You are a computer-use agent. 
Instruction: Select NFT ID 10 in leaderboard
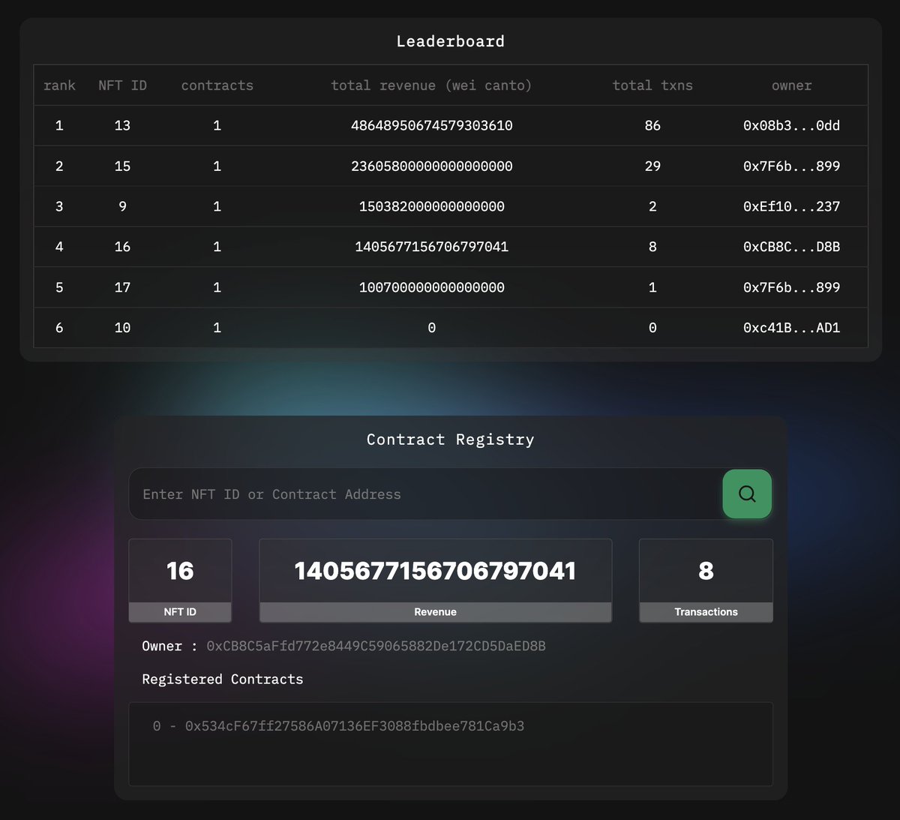(122, 328)
